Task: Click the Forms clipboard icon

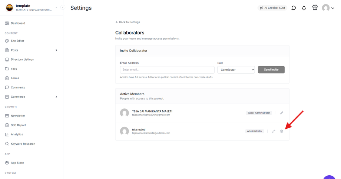Action: coord(7,78)
